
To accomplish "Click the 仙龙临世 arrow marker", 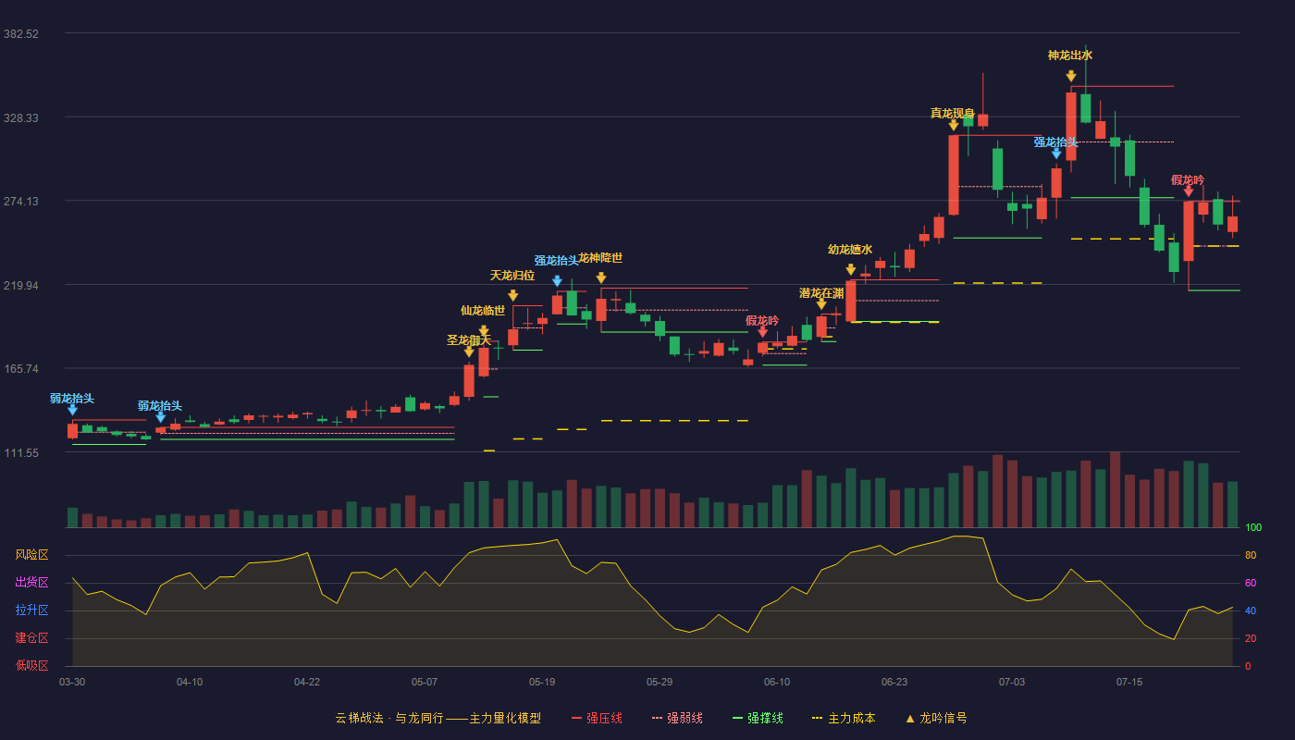I will click(x=484, y=330).
